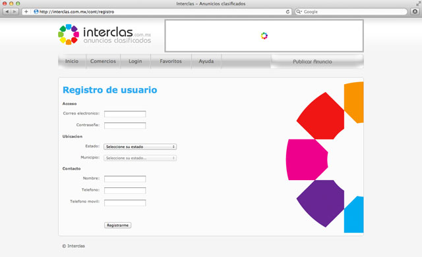The width and height of the screenshot is (422, 257).
Task: Go forward with the browser forward arrow
Action: tap(15, 12)
